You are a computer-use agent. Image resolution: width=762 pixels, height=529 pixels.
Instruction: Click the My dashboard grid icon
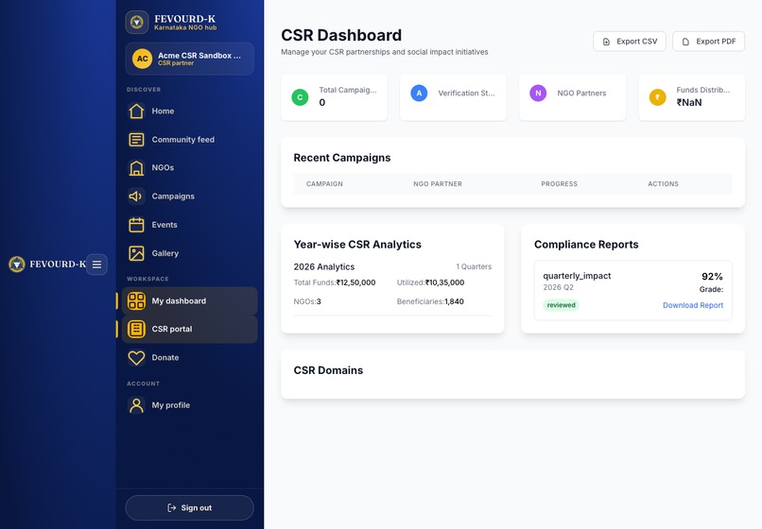tap(136, 301)
